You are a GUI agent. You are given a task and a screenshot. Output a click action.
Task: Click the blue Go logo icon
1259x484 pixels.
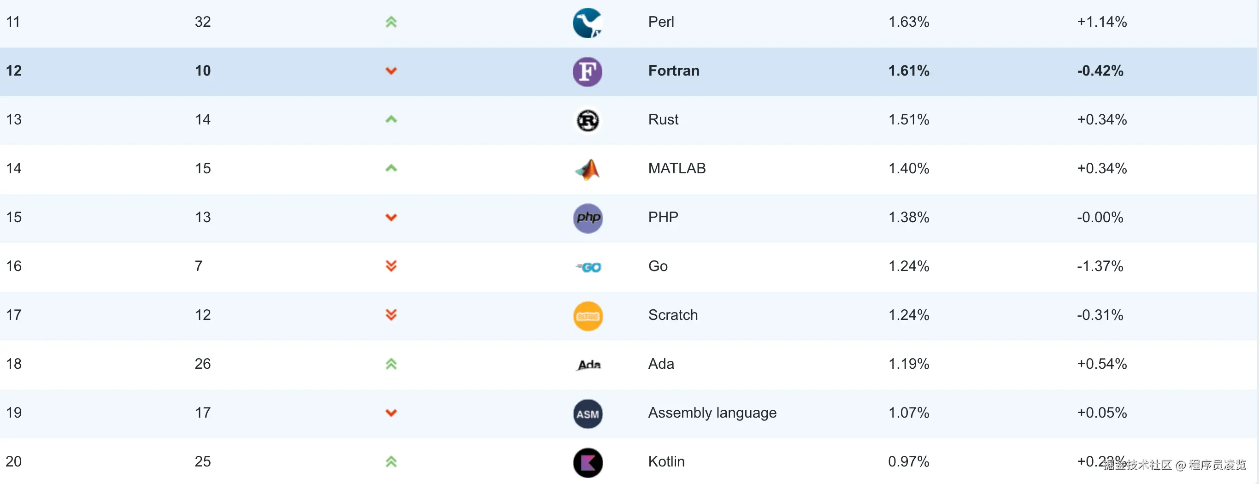pyautogui.click(x=588, y=267)
